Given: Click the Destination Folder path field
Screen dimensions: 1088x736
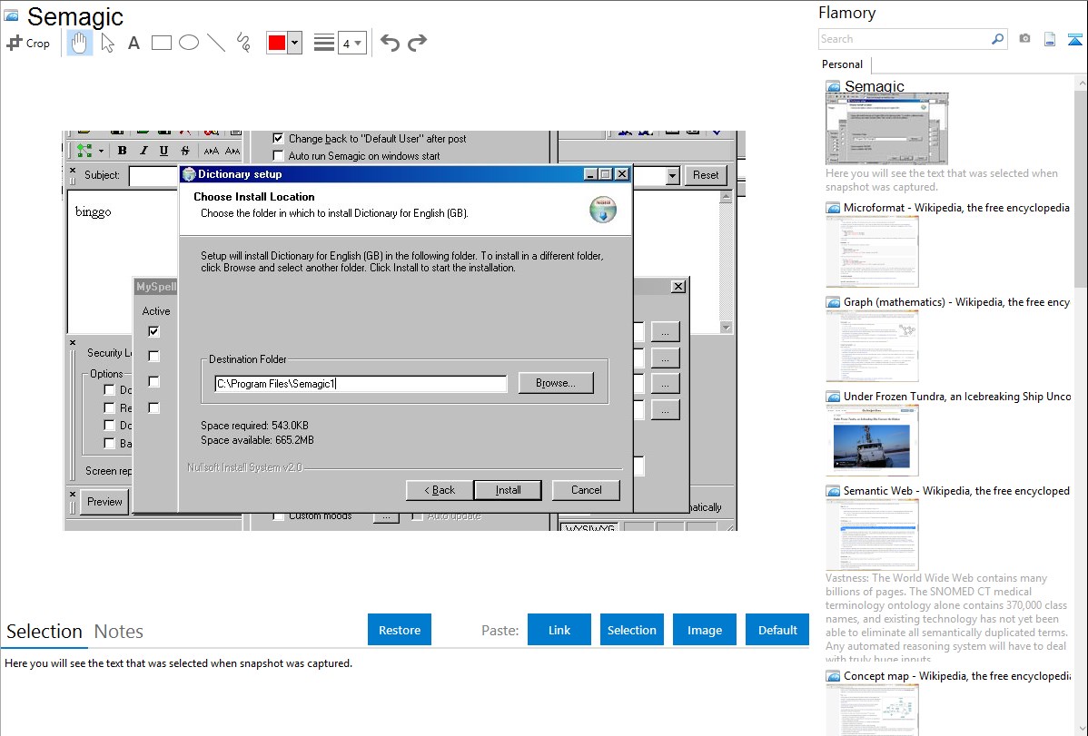Looking at the screenshot, I should (361, 384).
